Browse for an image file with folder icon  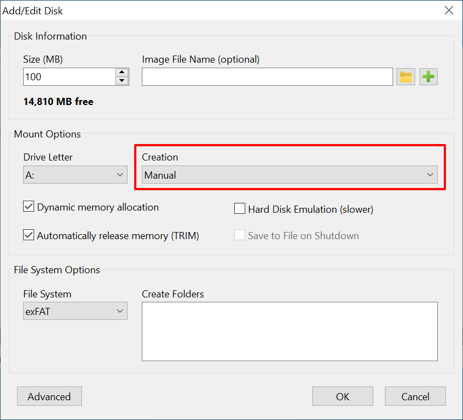pos(406,77)
